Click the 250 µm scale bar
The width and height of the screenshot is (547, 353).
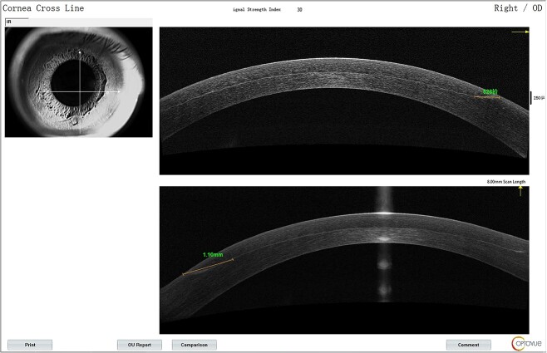531,98
